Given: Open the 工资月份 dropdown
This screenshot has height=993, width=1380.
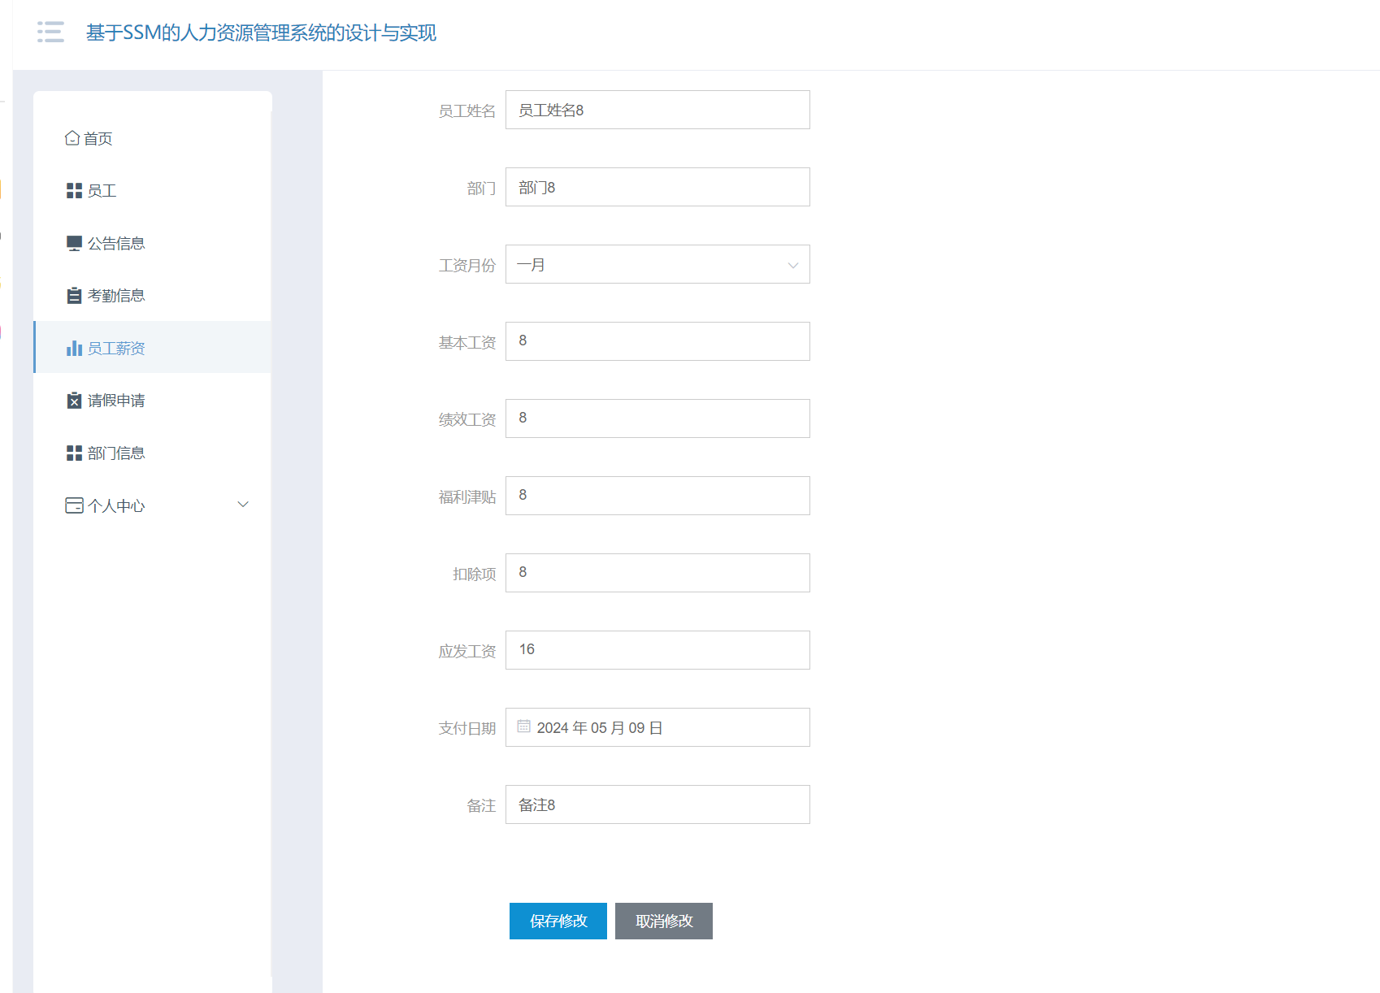Looking at the screenshot, I should click(657, 264).
